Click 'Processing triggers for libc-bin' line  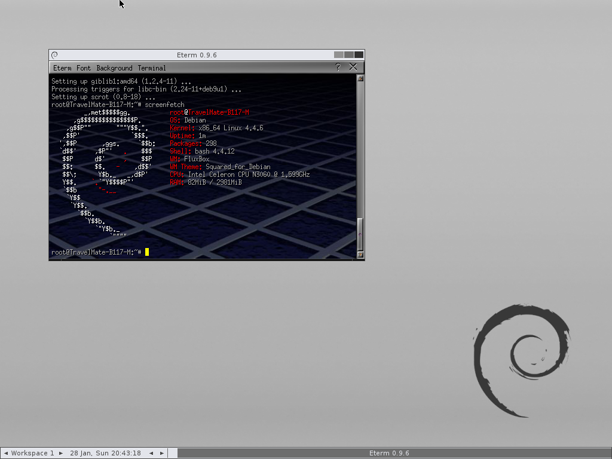pyautogui.click(x=146, y=89)
